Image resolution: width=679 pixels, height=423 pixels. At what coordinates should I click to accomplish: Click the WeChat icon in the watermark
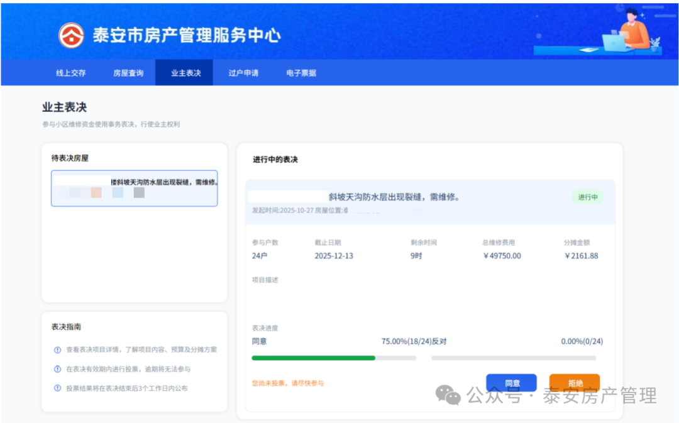(x=448, y=395)
